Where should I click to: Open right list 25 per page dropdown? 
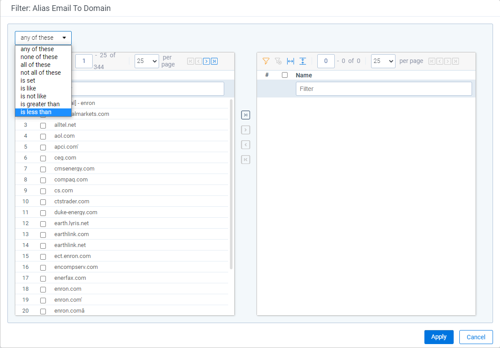click(383, 61)
